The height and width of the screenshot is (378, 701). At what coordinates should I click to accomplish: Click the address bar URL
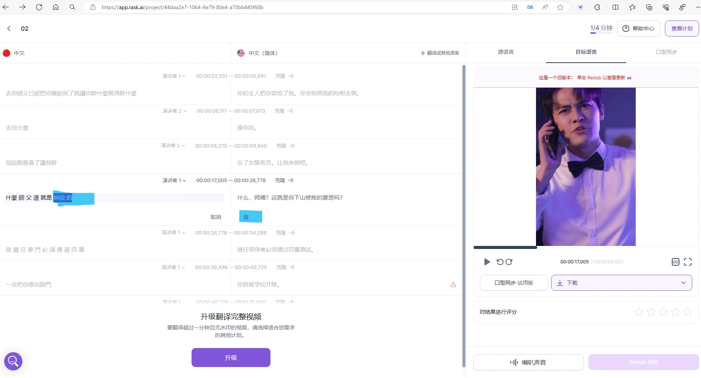[182, 7]
